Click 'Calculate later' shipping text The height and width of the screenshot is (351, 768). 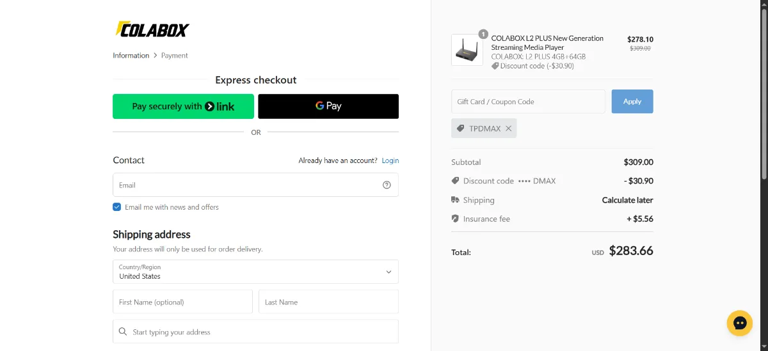(628, 200)
